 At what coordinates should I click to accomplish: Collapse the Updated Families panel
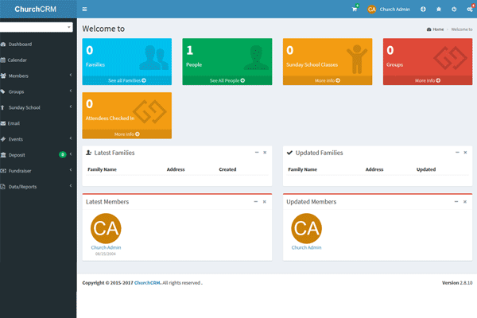[456, 152]
